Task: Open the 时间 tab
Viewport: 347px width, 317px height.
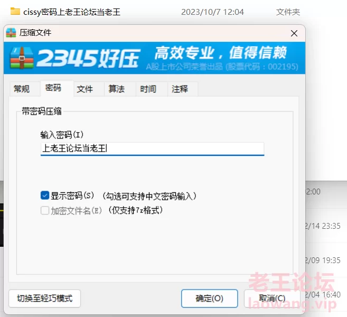Action: click(x=148, y=89)
